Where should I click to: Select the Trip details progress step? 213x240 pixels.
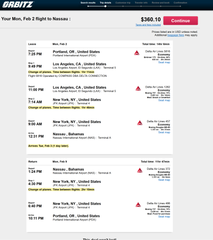point(105,3)
